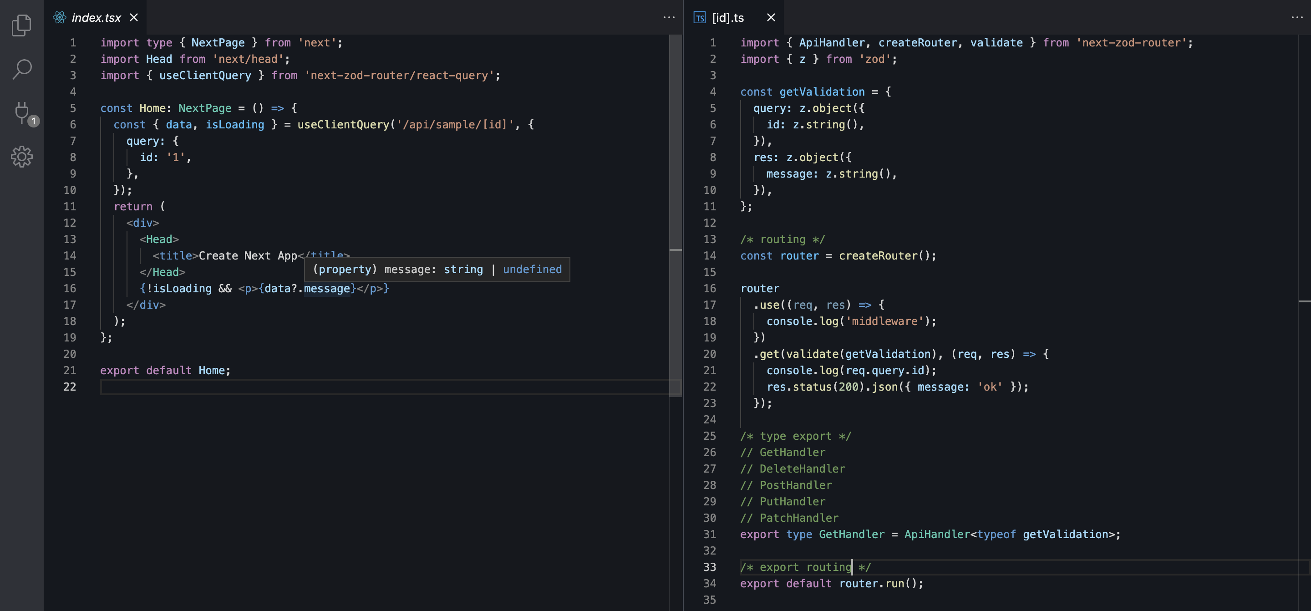The width and height of the screenshot is (1311, 611).
Task: Open right editor group's more actions menu
Action: point(1297,18)
